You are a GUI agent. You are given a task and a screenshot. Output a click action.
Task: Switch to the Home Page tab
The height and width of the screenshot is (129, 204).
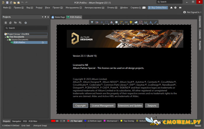pos(58,17)
